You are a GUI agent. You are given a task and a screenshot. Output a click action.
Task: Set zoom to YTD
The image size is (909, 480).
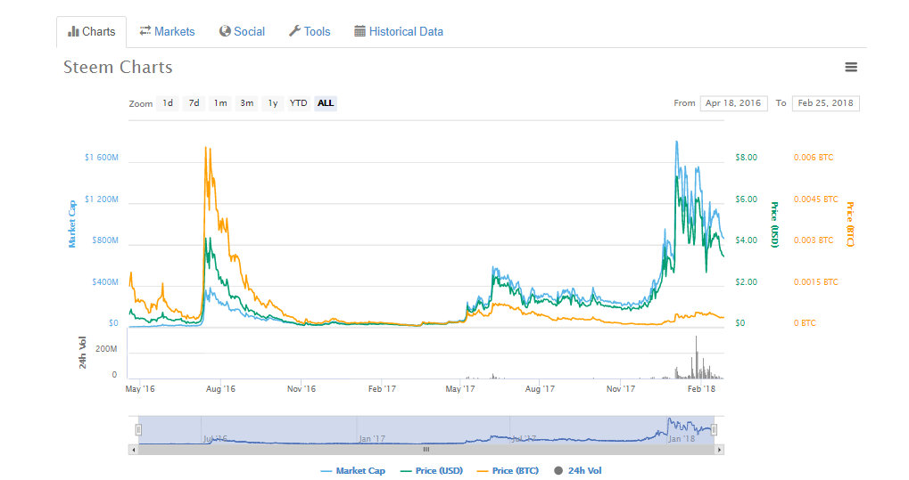pos(299,103)
